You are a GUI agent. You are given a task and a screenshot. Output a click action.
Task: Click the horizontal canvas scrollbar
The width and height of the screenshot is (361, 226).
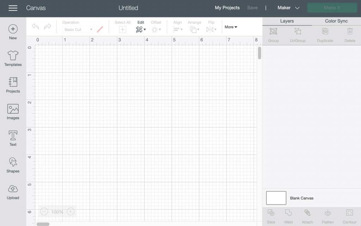(x=43, y=224)
